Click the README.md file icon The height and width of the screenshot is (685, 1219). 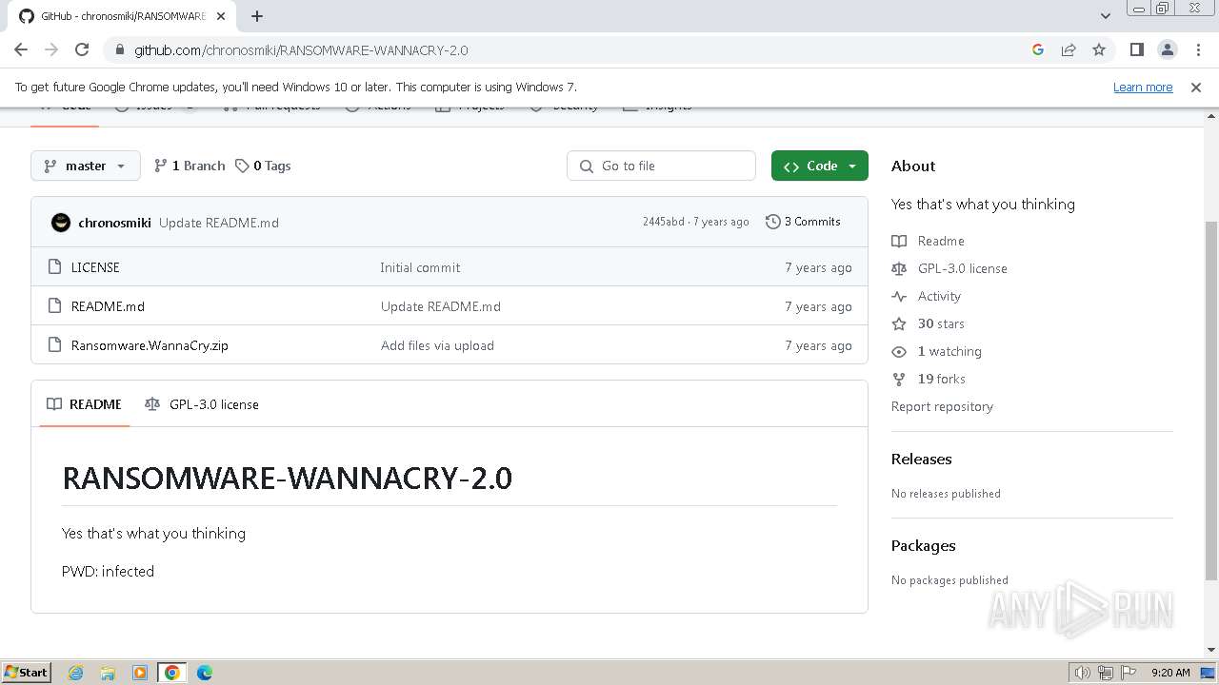pyautogui.click(x=54, y=306)
